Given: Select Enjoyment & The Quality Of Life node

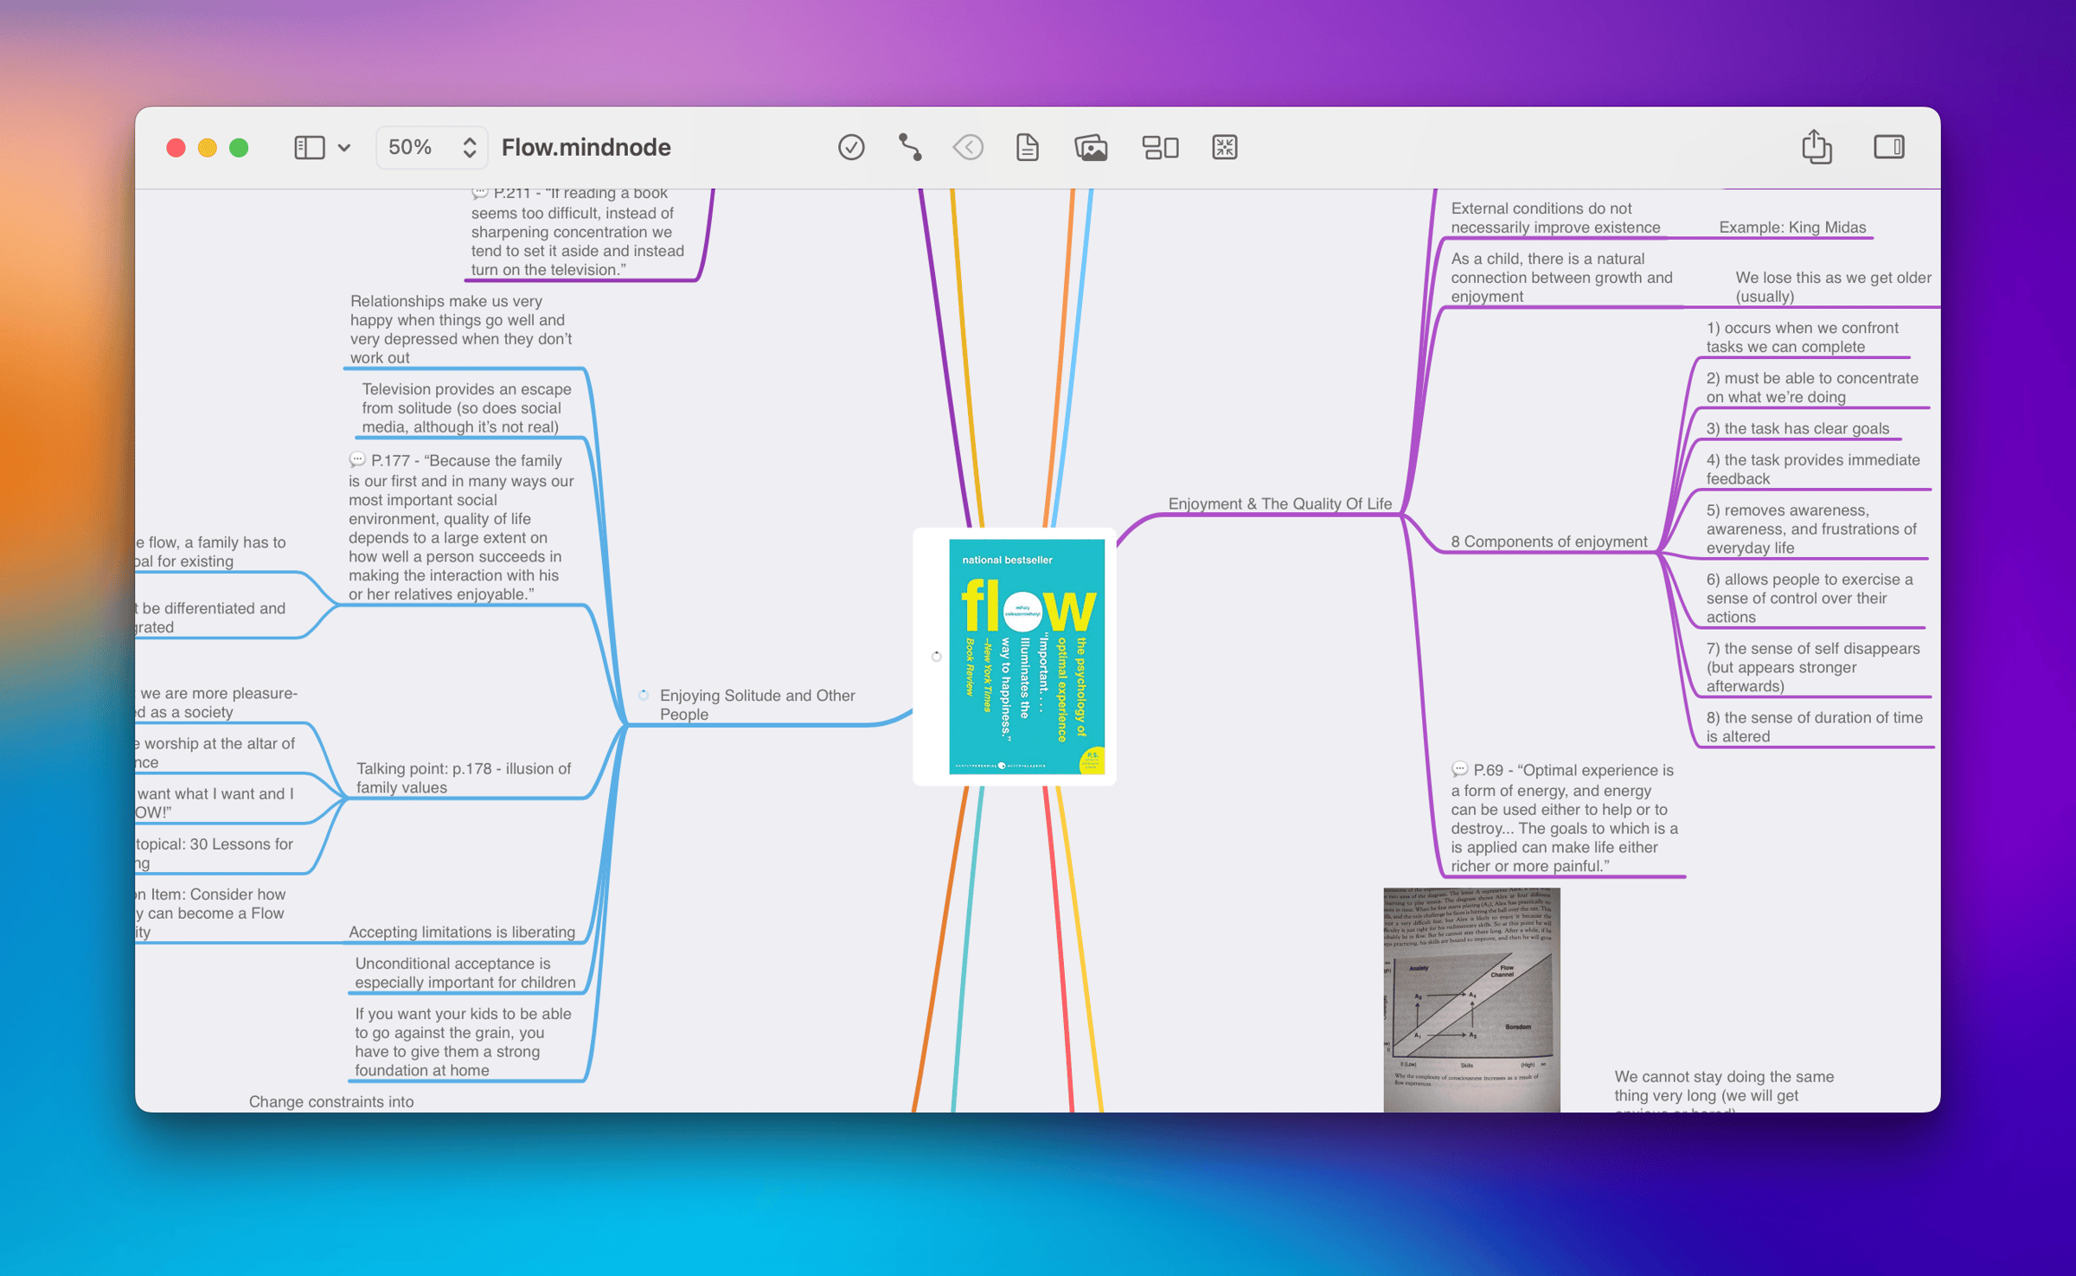Looking at the screenshot, I should [x=1279, y=503].
